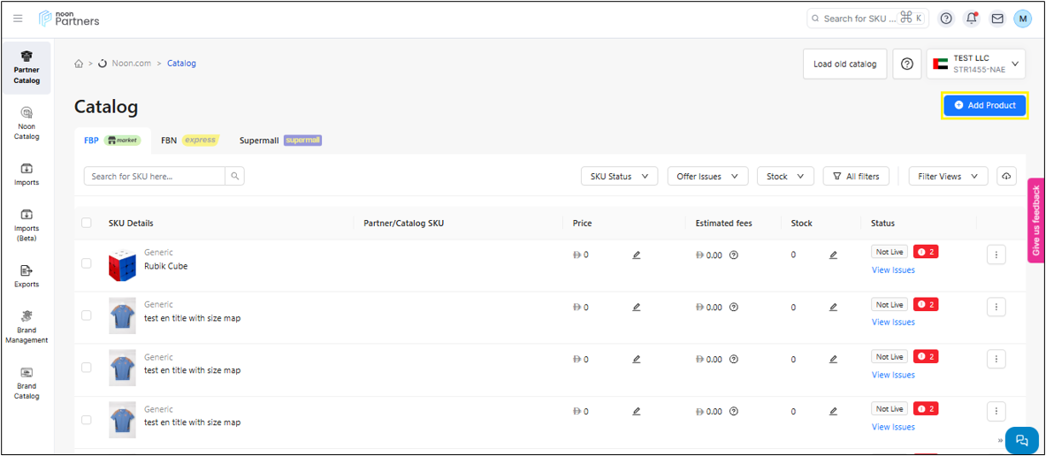Click the help question mark in the top bar
The image size is (1046, 456).
tap(946, 19)
